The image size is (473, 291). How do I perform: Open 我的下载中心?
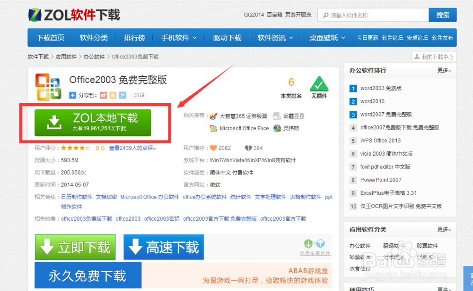(x=434, y=57)
